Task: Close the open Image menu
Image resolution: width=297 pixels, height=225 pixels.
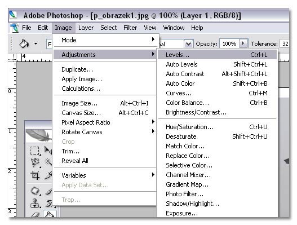Action: tap(63, 28)
